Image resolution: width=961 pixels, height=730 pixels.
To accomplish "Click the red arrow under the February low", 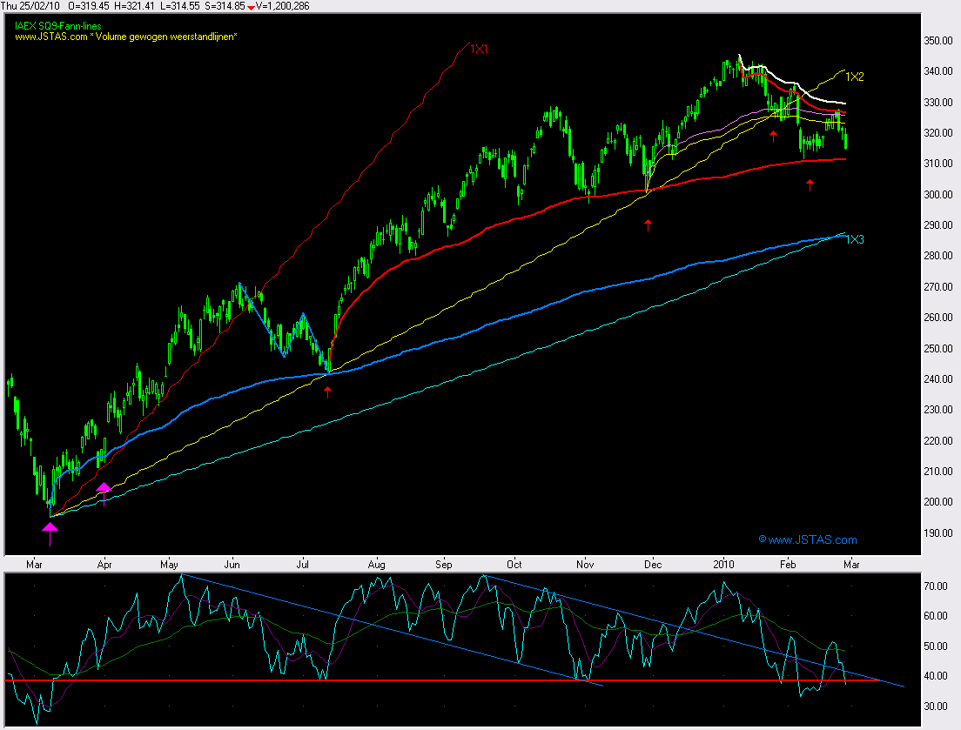I will coord(810,184).
